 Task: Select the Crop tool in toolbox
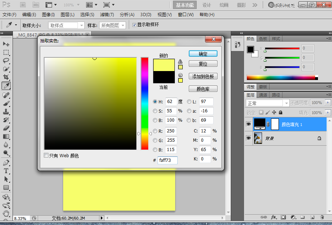(x=6, y=77)
